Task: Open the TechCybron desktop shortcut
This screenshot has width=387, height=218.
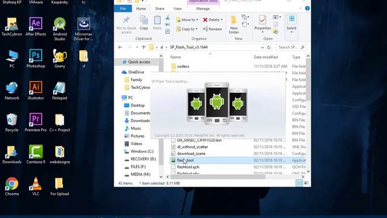Action: tap(11, 27)
